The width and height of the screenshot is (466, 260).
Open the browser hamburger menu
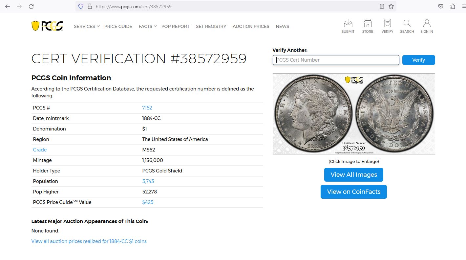click(x=464, y=6)
